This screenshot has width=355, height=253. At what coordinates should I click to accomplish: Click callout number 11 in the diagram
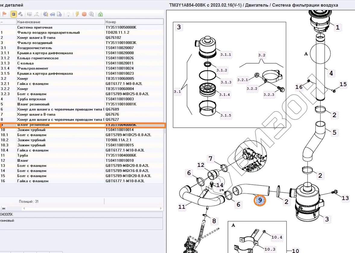(x=182, y=207)
